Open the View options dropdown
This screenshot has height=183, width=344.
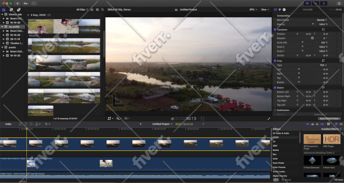(265, 10)
